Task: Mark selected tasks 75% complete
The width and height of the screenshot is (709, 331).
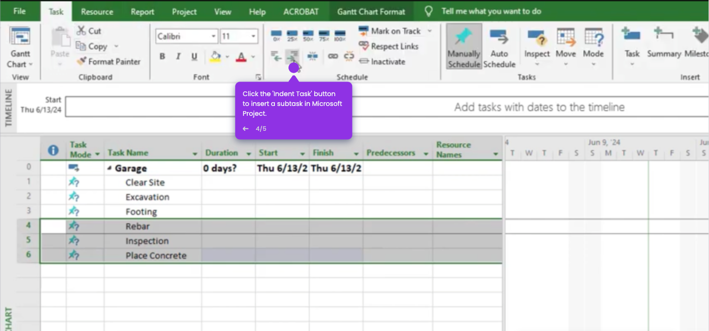Action: coord(324,36)
